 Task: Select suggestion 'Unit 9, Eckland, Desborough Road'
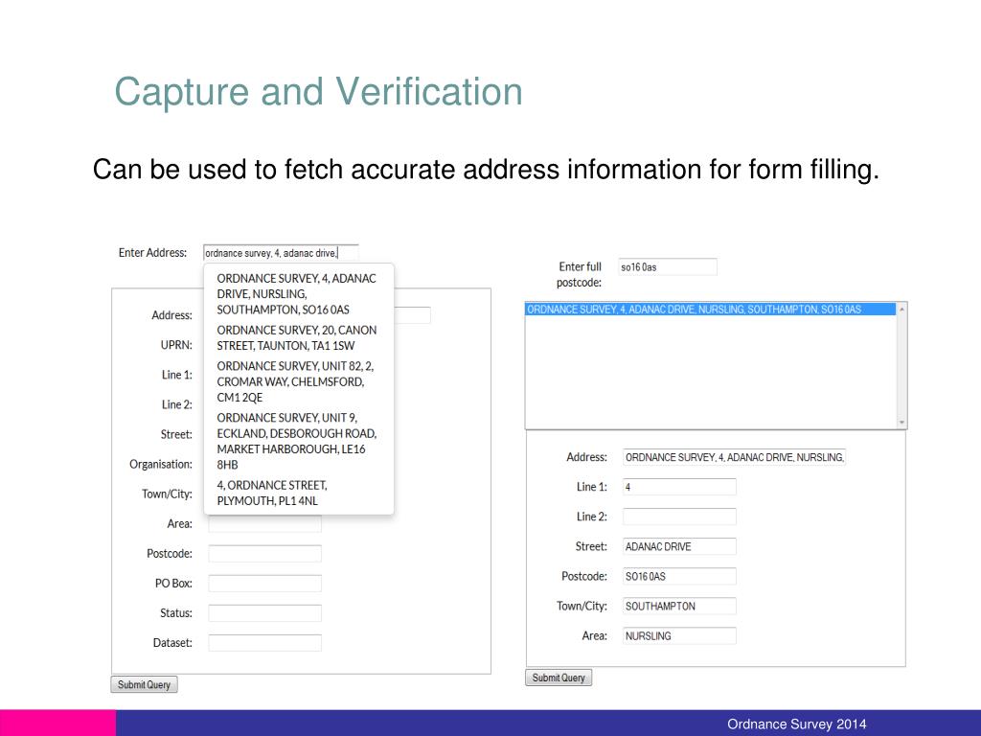coord(298,441)
